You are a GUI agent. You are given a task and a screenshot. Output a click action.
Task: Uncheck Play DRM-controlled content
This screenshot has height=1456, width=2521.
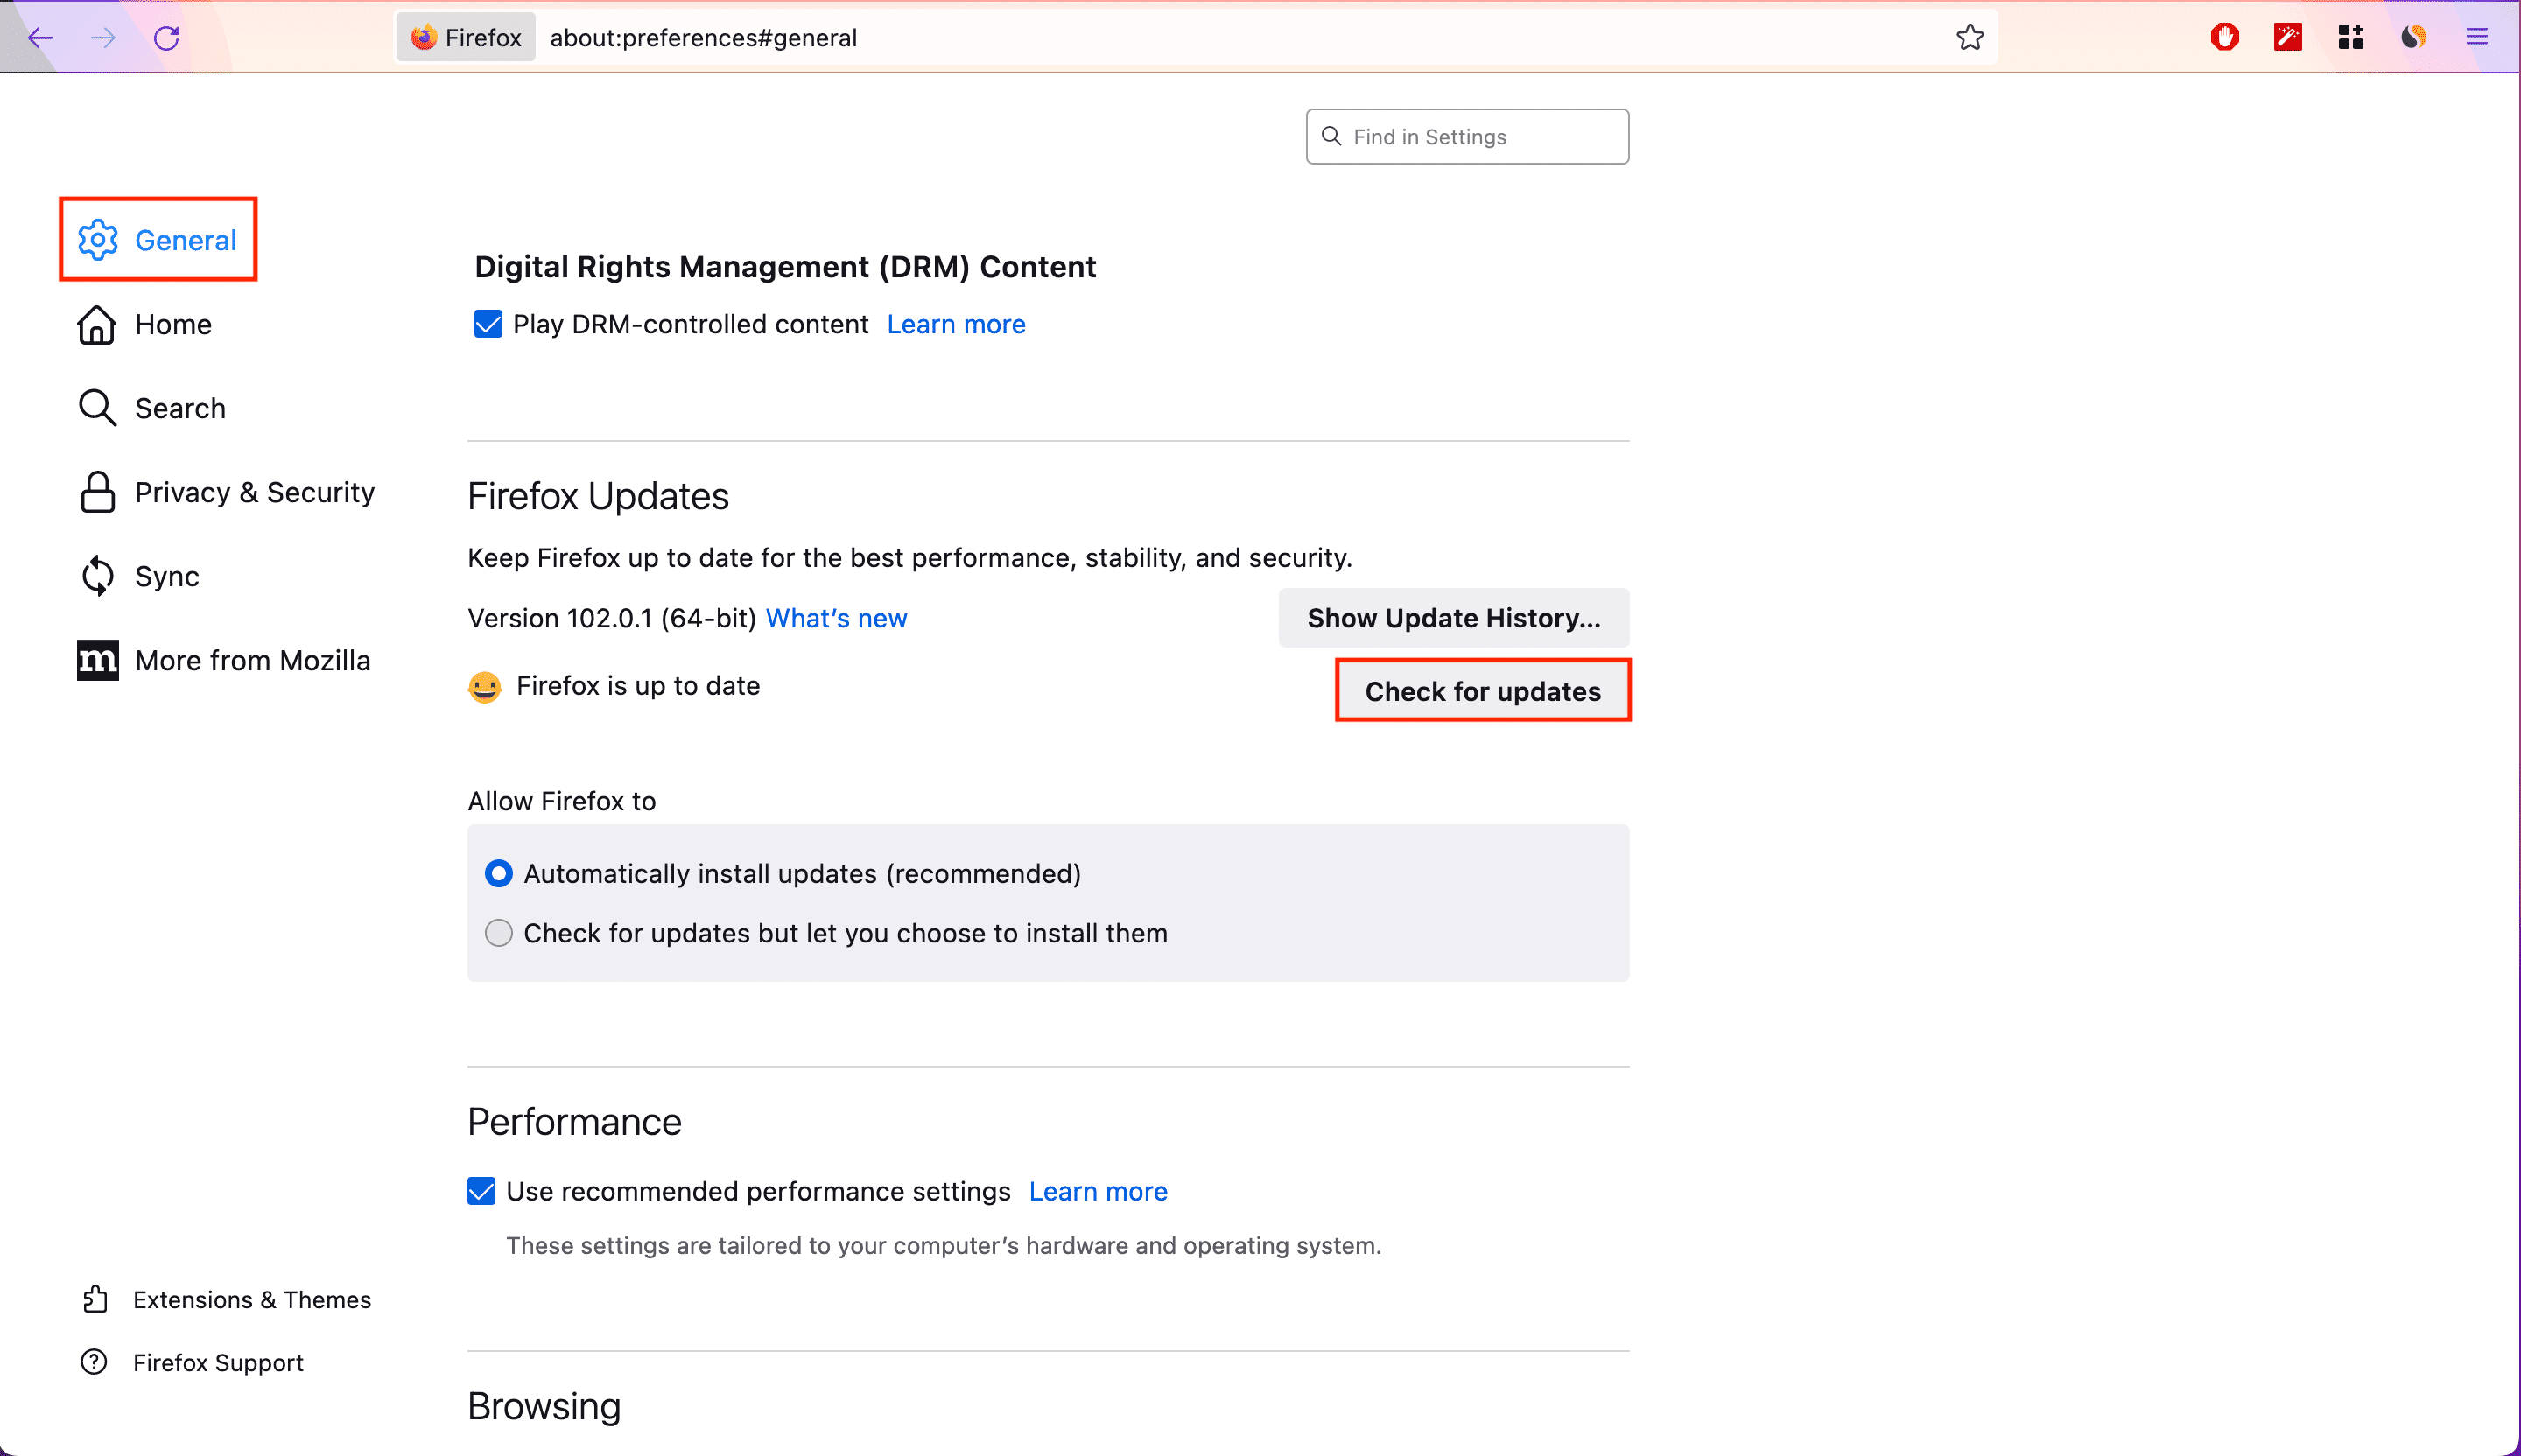pyautogui.click(x=488, y=324)
